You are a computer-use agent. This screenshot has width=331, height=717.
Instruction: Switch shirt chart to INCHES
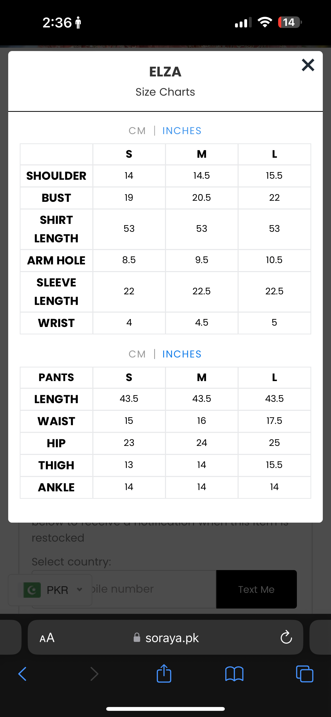[x=182, y=131]
